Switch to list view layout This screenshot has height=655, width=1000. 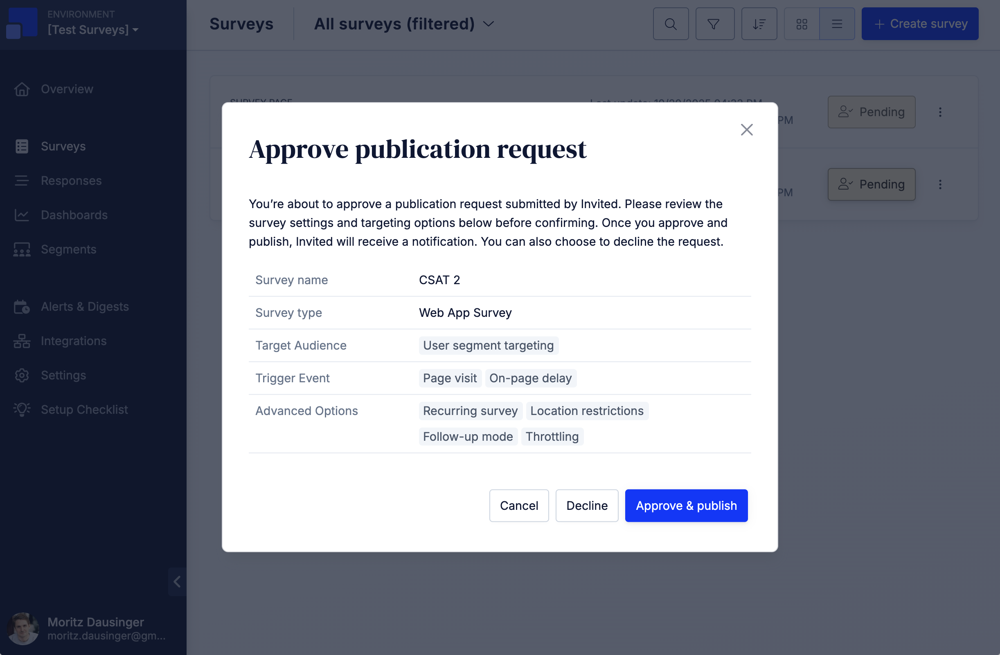pos(837,24)
